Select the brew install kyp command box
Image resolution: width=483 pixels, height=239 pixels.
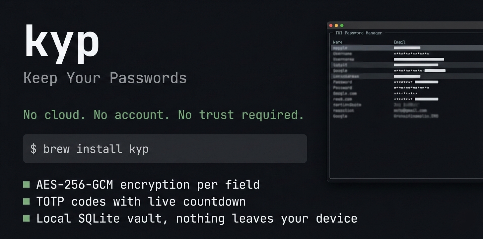[x=165, y=149]
